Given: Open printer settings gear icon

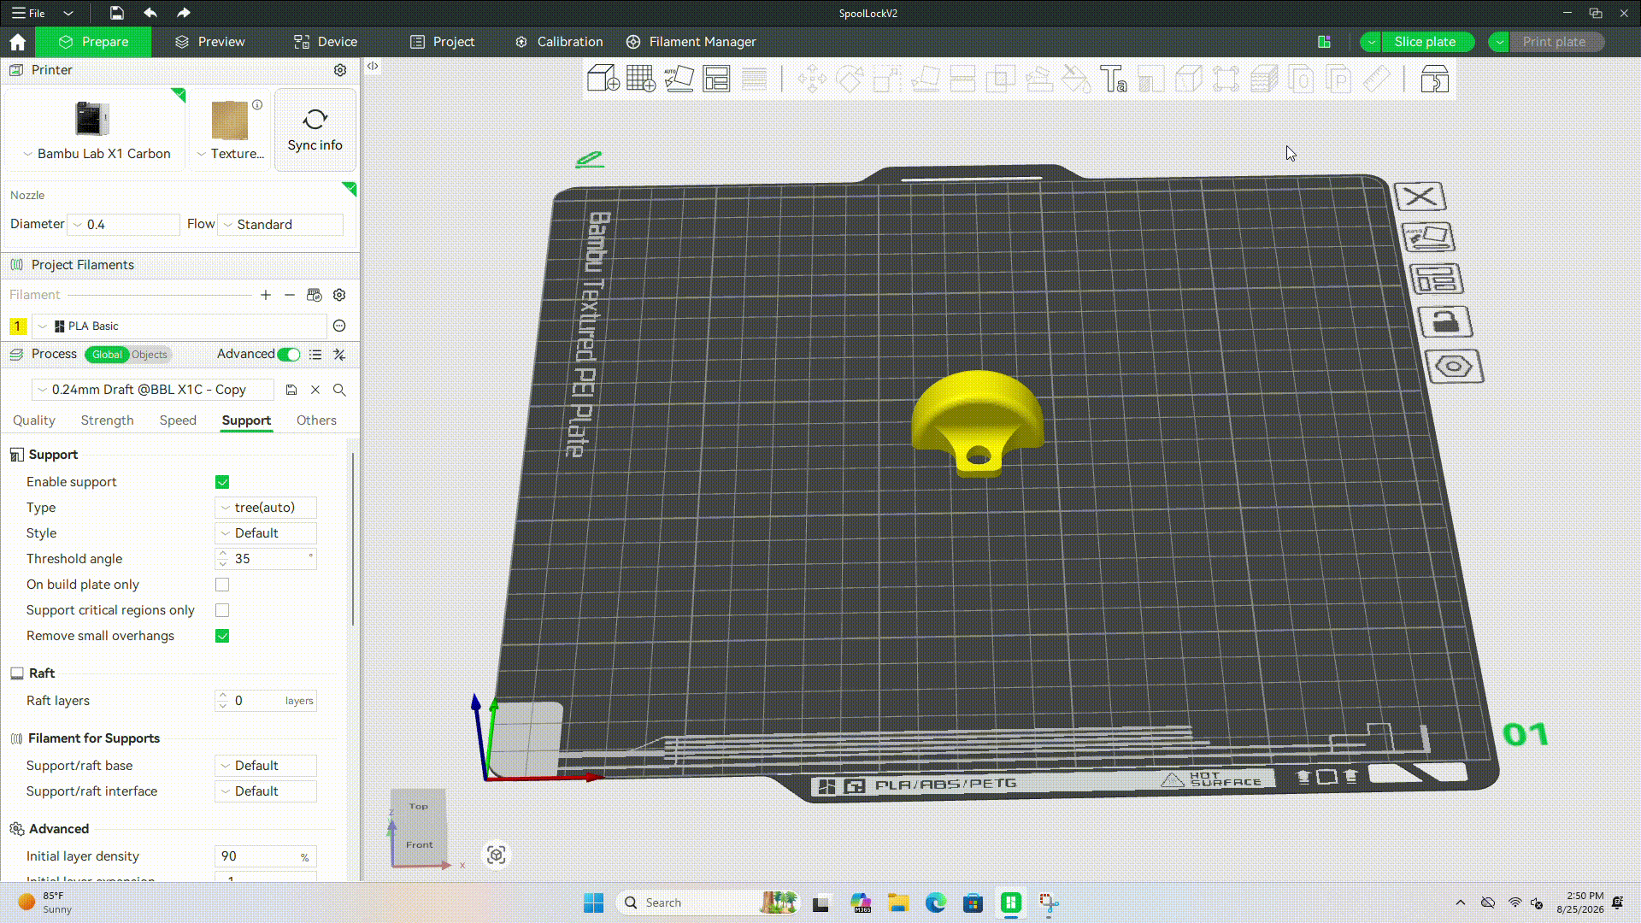Looking at the screenshot, I should tap(340, 70).
